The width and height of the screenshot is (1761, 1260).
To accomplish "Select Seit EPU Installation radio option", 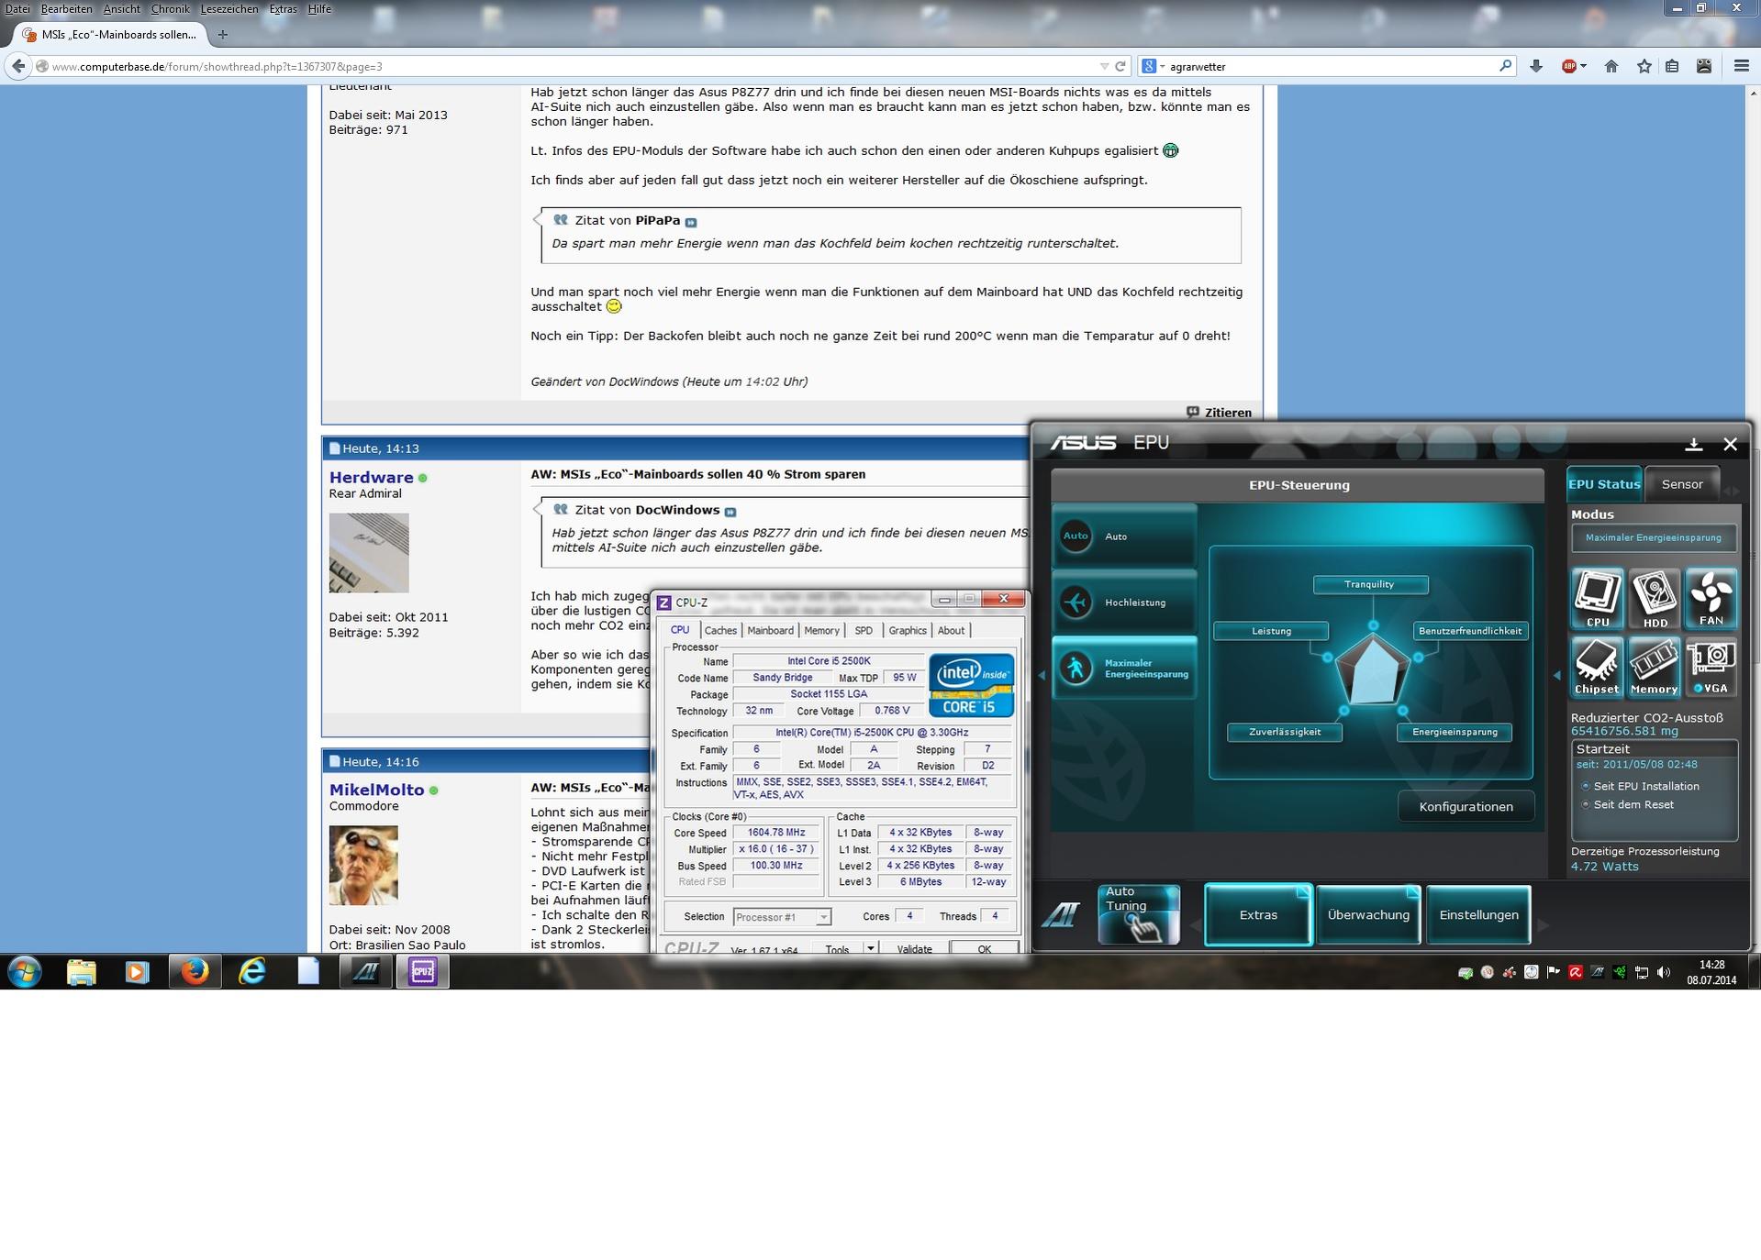I will tap(1585, 786).
